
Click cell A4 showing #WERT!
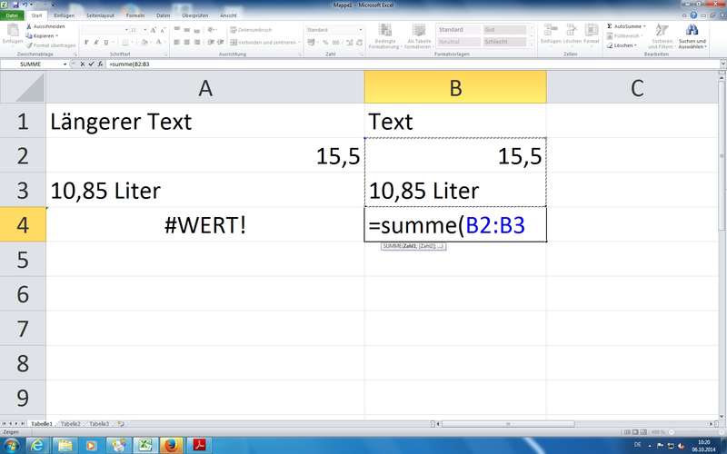[x=205, y=224]
